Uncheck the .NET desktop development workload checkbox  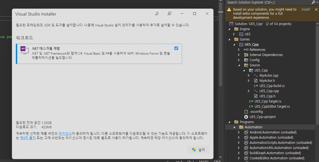176,48
